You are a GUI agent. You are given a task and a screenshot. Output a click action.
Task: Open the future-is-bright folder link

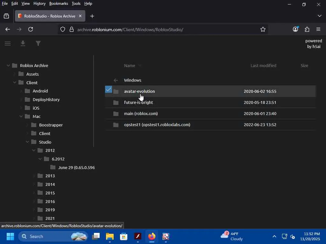tap(138, 103)
